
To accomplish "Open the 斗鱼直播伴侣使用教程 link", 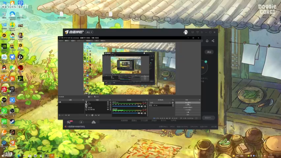I will (76, 127).
